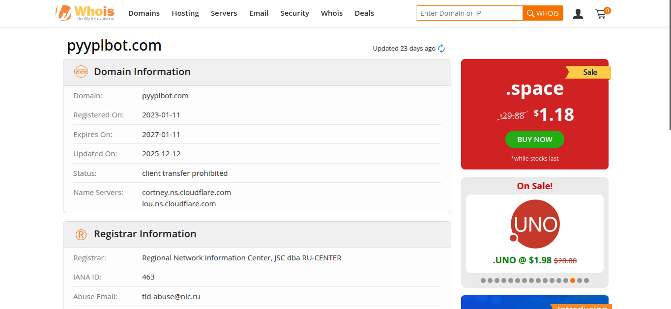Click the page vertical scrollbar thumb

tap(668, 64)
